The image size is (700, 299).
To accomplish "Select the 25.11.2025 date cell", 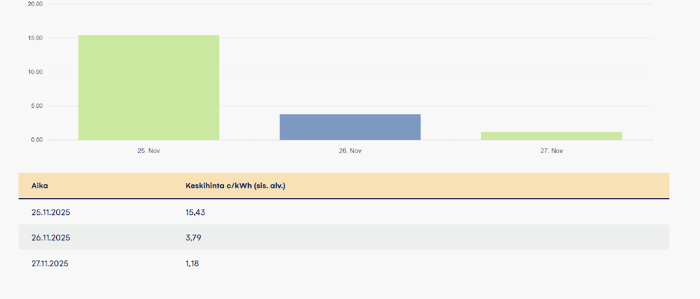I will click(x=51, y=213).
